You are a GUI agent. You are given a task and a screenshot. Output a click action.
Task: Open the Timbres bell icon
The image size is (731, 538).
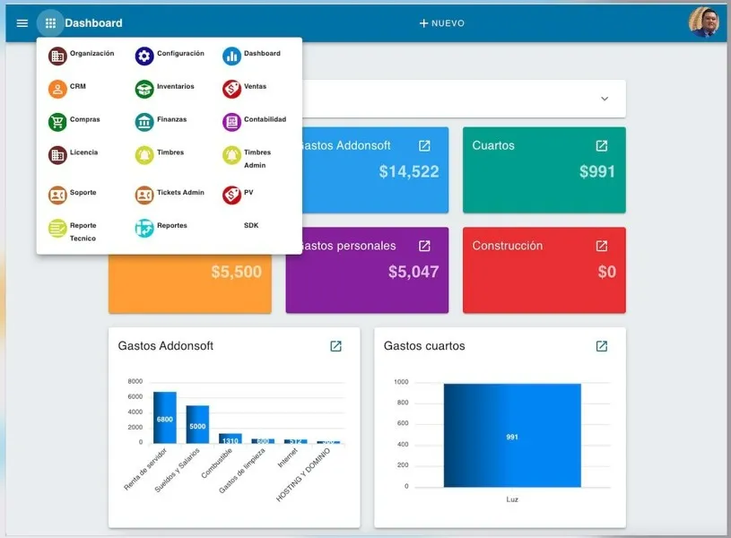(x=142, y=152)
